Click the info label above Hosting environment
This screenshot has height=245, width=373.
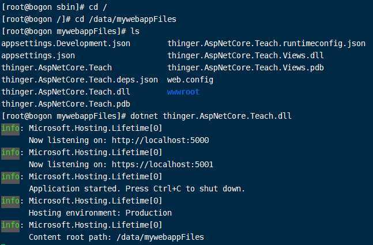(10, 201)
